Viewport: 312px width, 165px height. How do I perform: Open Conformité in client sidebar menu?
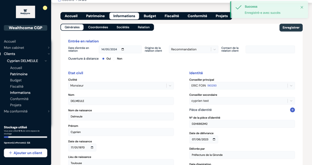19,99
